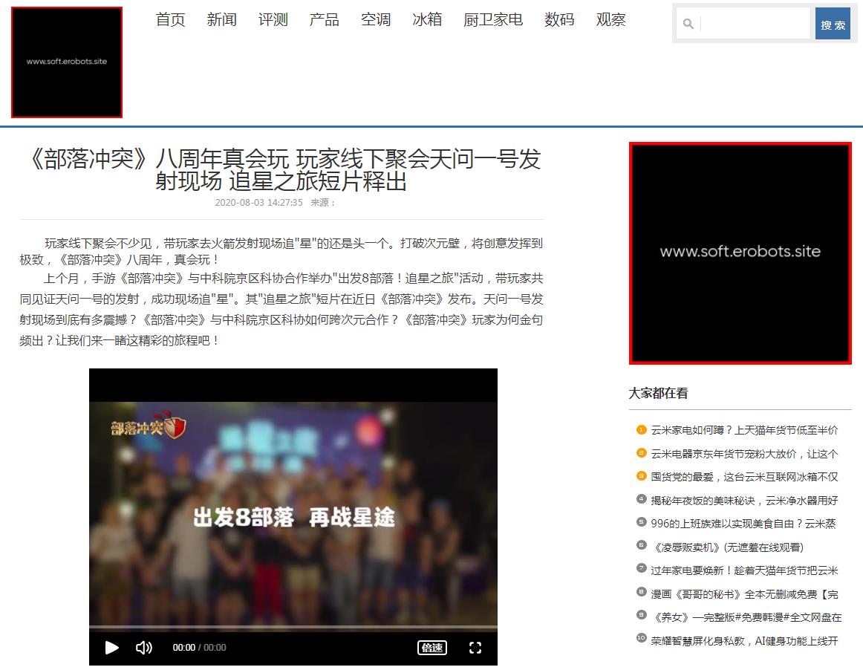Open the 厨卫家电 navigation item
This screenshot has width=863, height=670.
[x=493, y=20]
